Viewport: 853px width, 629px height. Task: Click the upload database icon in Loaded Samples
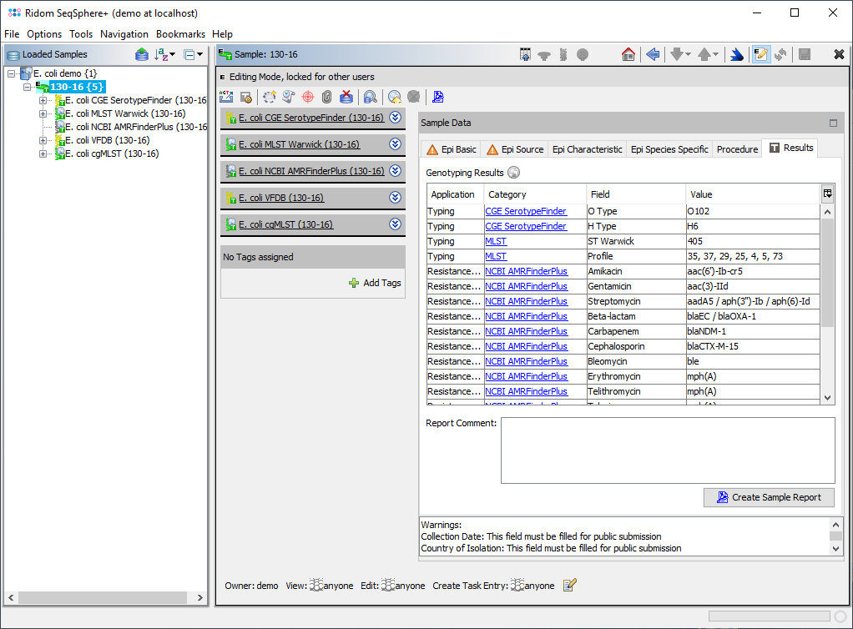coord(142,54)
